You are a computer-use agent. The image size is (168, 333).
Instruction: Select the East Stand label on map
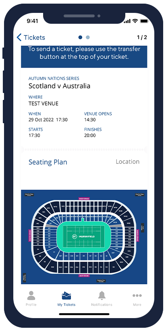84,276
